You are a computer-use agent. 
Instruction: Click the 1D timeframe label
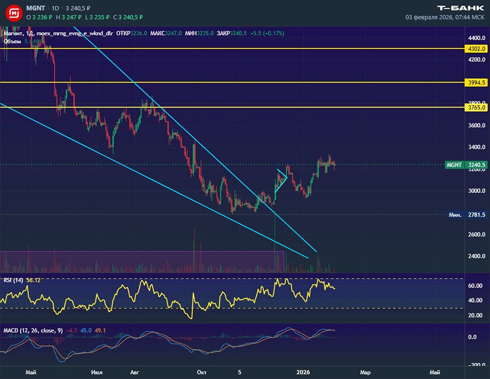(x=55, y=8)
